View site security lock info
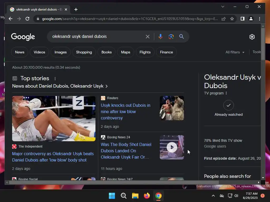Viewport: 270px width, 202px height. [38, 19]
